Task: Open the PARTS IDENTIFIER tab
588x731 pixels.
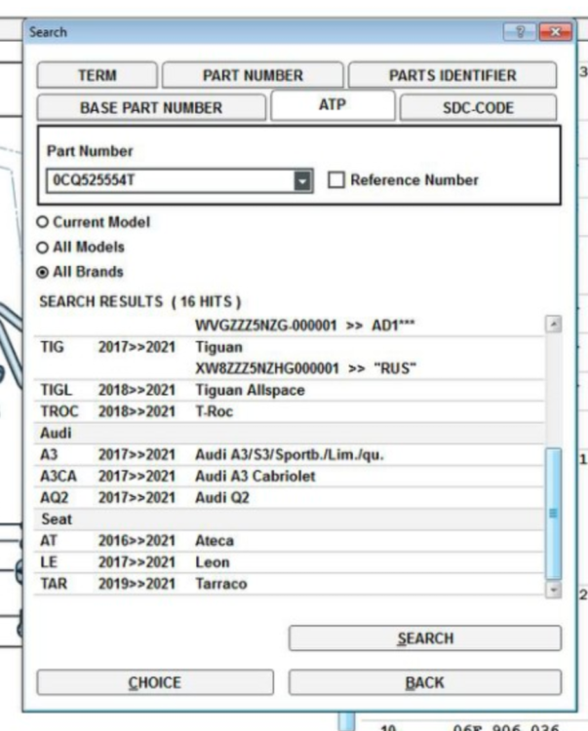Action: (452, 75)
